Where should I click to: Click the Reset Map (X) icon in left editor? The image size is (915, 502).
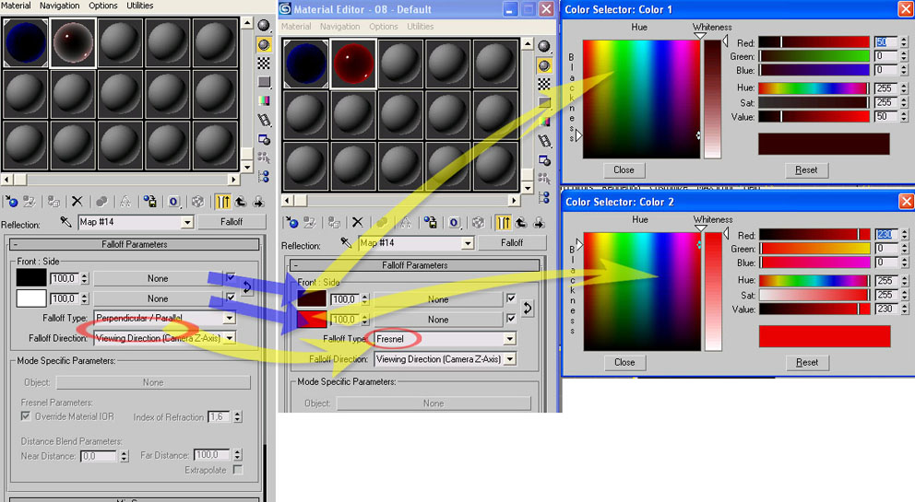(77, 201)
